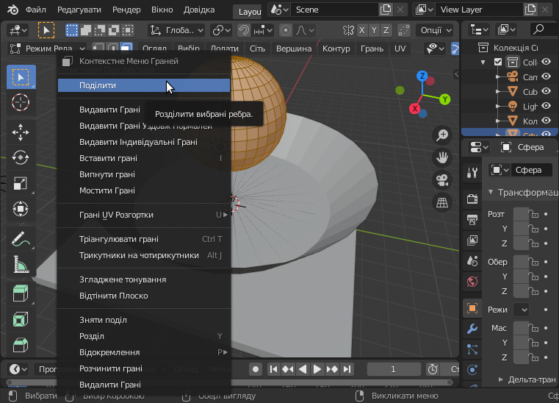Toggle Z axis mirror button

point(386,30)
